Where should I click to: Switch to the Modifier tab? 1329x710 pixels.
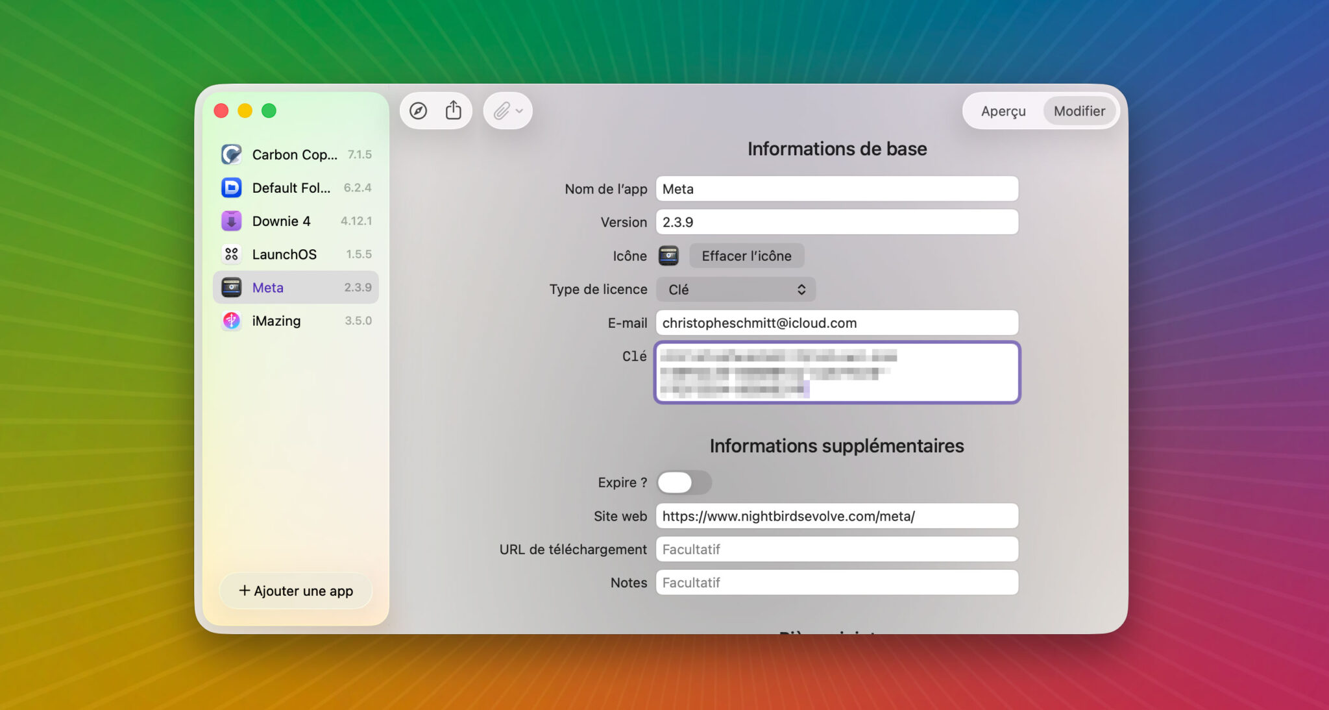click(x=1079, y=111)
